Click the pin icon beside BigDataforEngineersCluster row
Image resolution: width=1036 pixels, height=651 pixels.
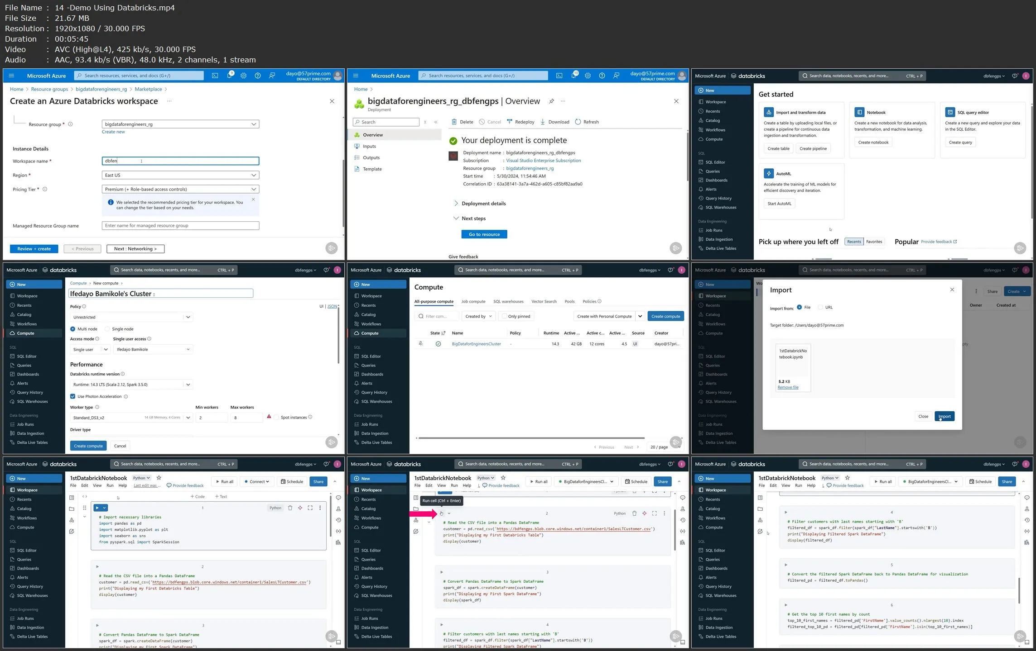421,344
